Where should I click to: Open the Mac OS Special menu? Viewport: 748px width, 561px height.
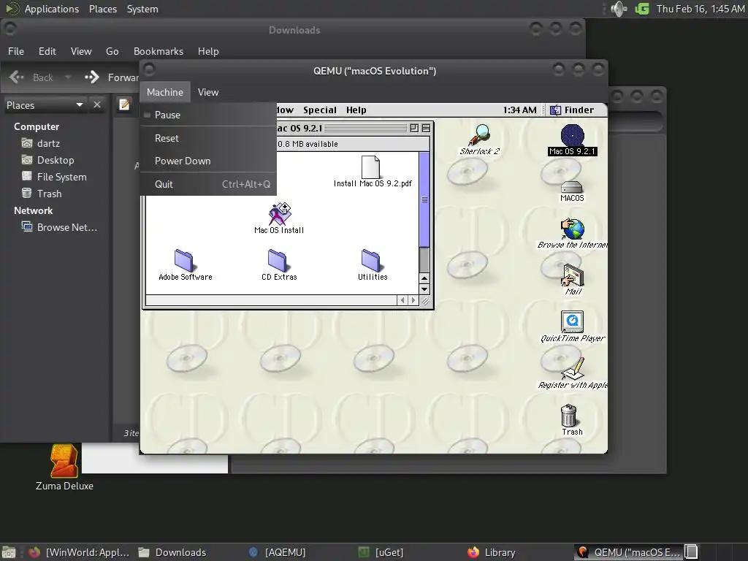[x=320, y=110]
